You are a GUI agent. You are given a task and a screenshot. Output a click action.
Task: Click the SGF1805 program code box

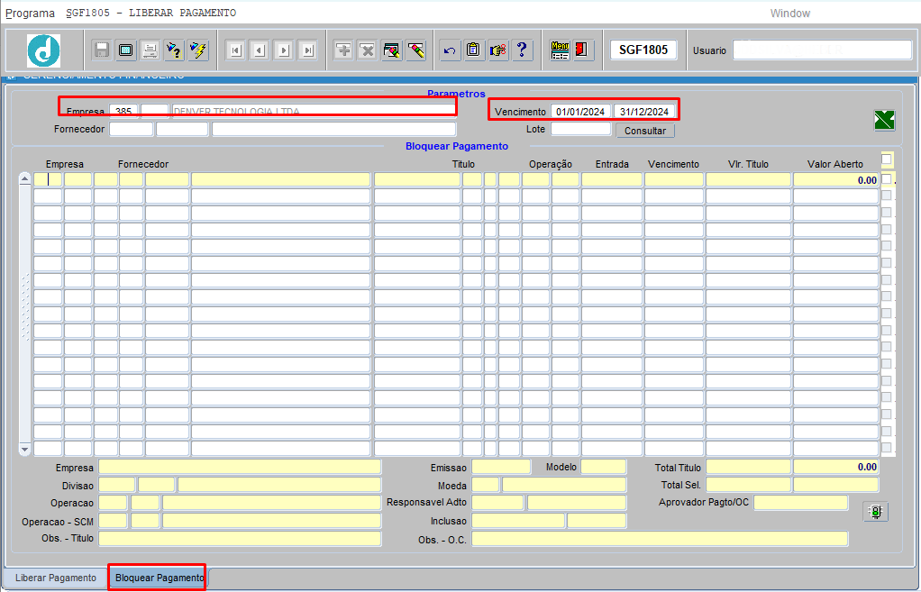tap(643, 50)
